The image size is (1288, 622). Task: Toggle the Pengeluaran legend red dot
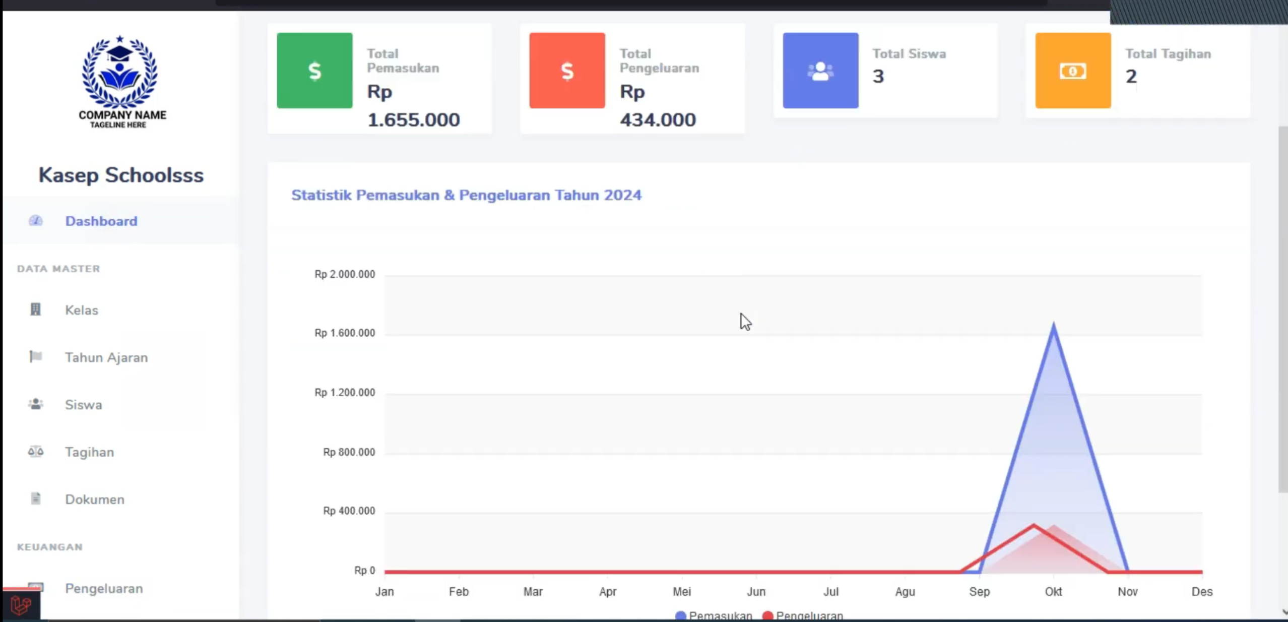click(767, 616)
